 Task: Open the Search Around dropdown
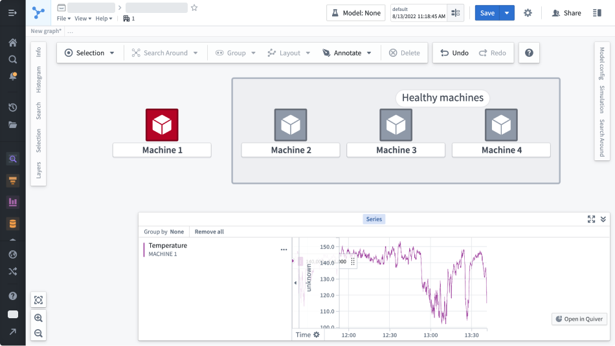164,53
